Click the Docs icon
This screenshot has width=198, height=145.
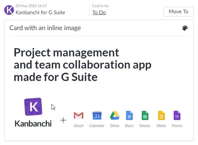click(129, 115)
